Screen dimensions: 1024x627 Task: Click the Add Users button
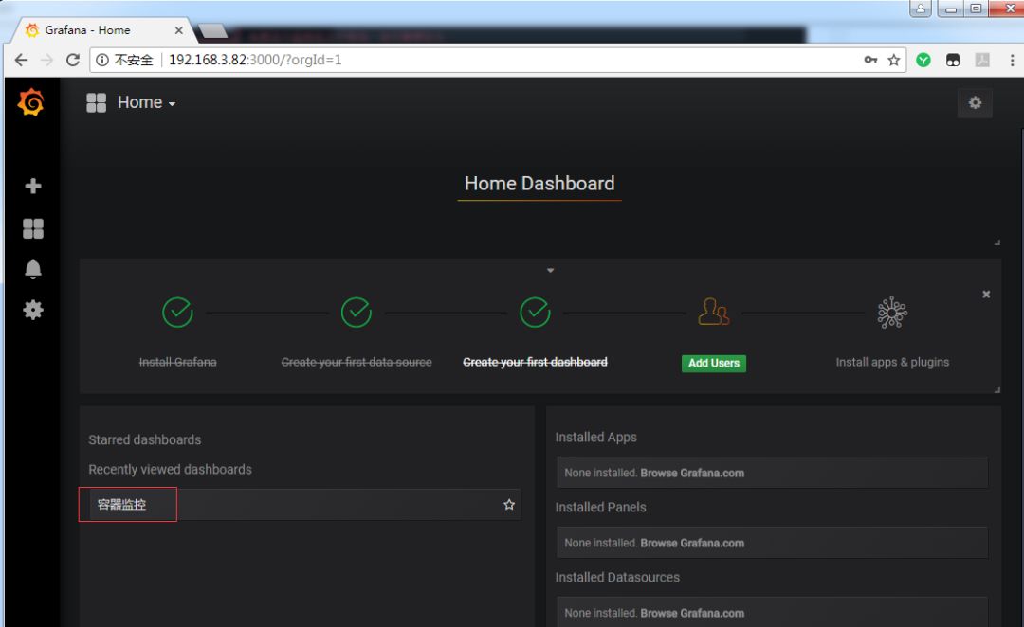pyautogui.click(x=714, y=364)
